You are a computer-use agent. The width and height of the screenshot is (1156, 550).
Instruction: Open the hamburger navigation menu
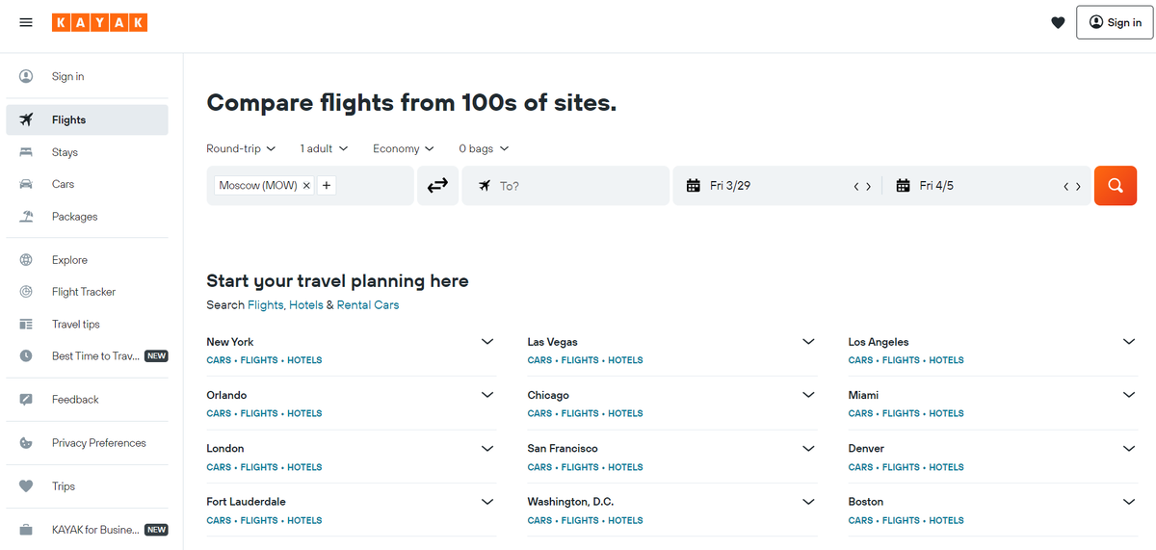coord(26,23)
